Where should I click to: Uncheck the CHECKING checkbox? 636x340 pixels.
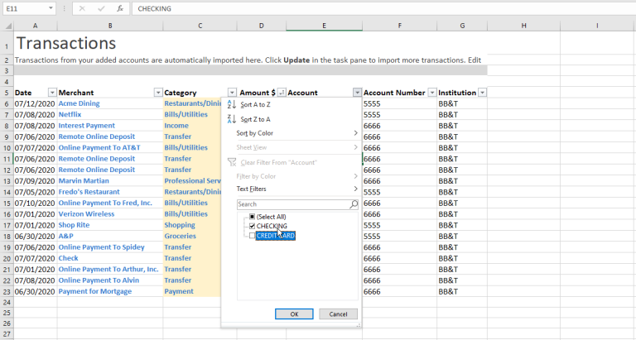point(252,226)
